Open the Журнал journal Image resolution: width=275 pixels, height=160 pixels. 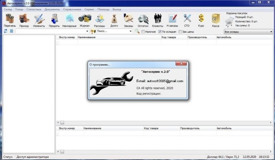coord(85,20)
